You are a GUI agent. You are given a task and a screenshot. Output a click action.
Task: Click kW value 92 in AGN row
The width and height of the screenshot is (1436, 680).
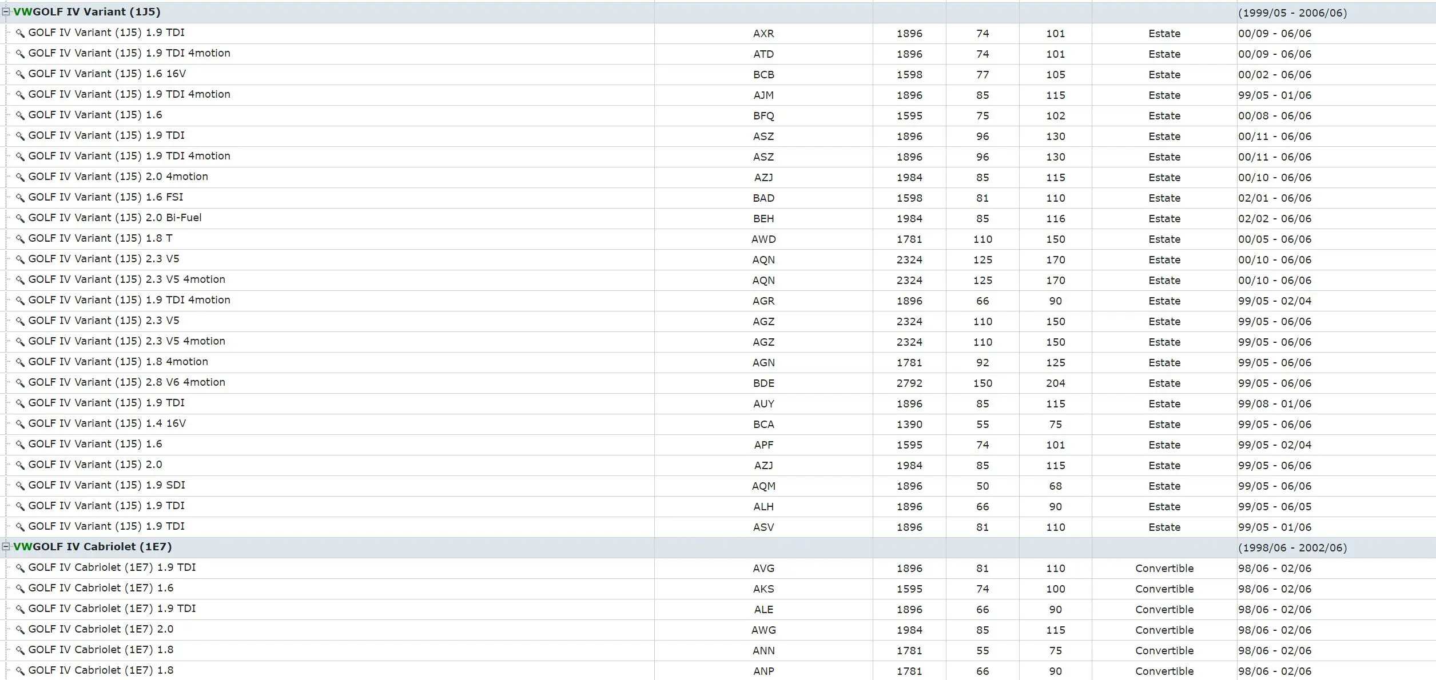tap(982, 363)
